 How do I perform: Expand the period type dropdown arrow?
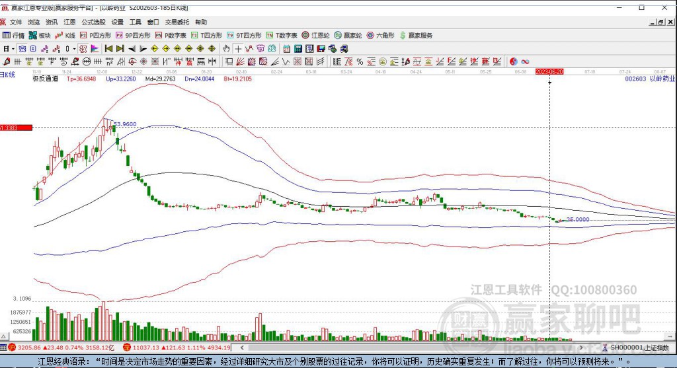13,49
